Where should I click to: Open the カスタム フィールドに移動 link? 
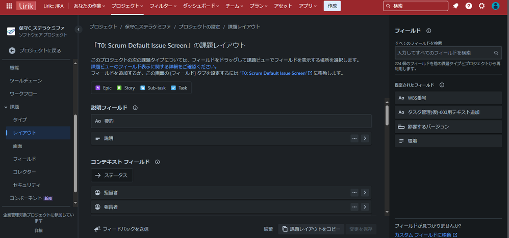[x=426, y=235]
